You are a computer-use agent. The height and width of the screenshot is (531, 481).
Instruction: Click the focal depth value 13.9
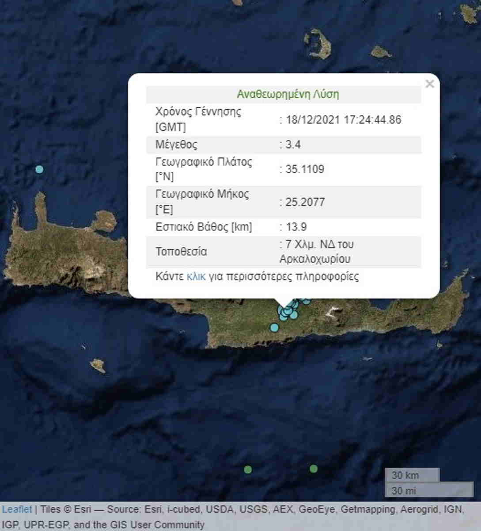click(296, 227)
